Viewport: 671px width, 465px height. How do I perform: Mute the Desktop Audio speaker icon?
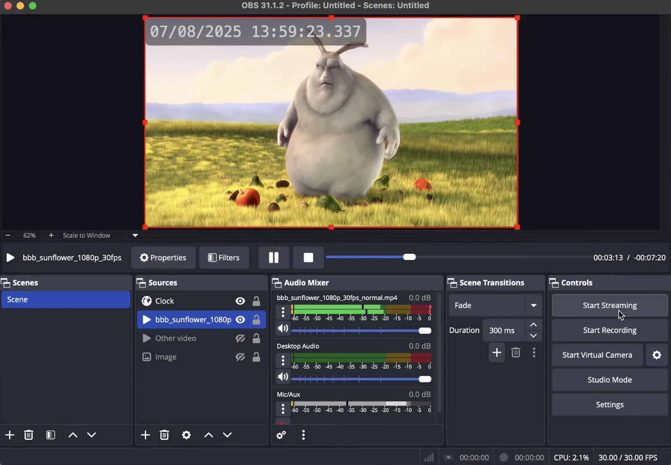click(x=283, y=377)
